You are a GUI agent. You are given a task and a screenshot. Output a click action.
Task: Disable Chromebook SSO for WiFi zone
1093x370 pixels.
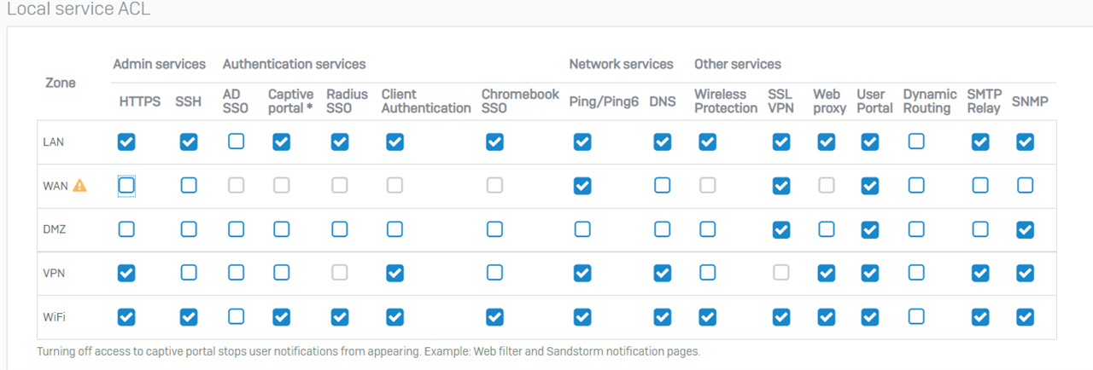click(494, 316)
